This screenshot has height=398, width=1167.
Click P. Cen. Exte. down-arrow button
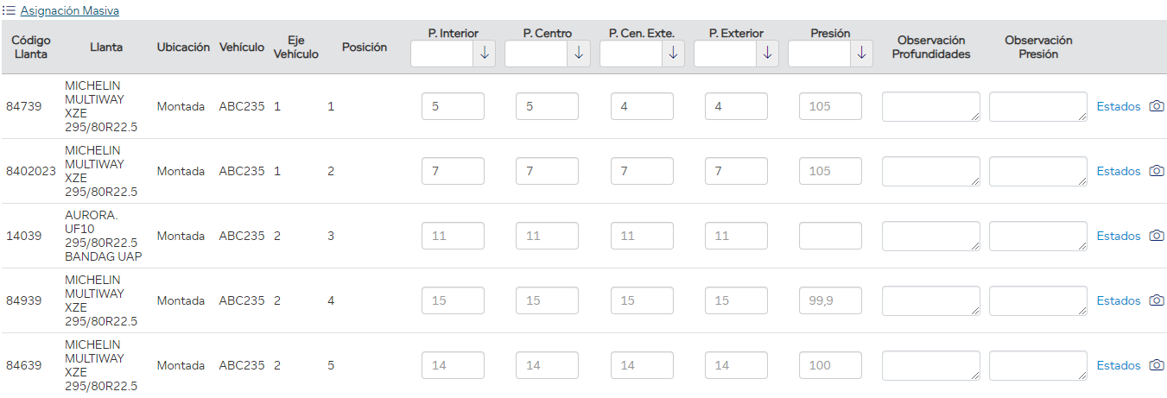coord(673,54)
